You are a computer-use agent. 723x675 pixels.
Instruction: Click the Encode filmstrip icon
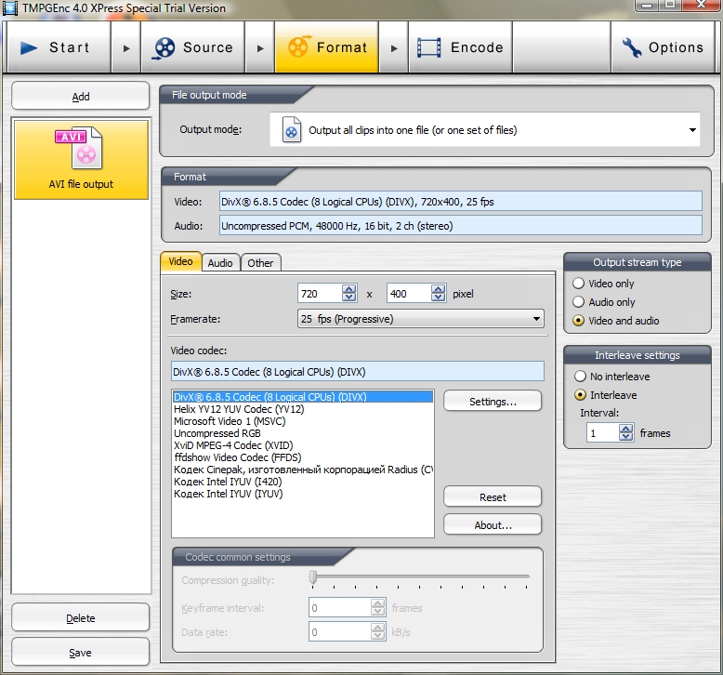(x=428, y=48)
